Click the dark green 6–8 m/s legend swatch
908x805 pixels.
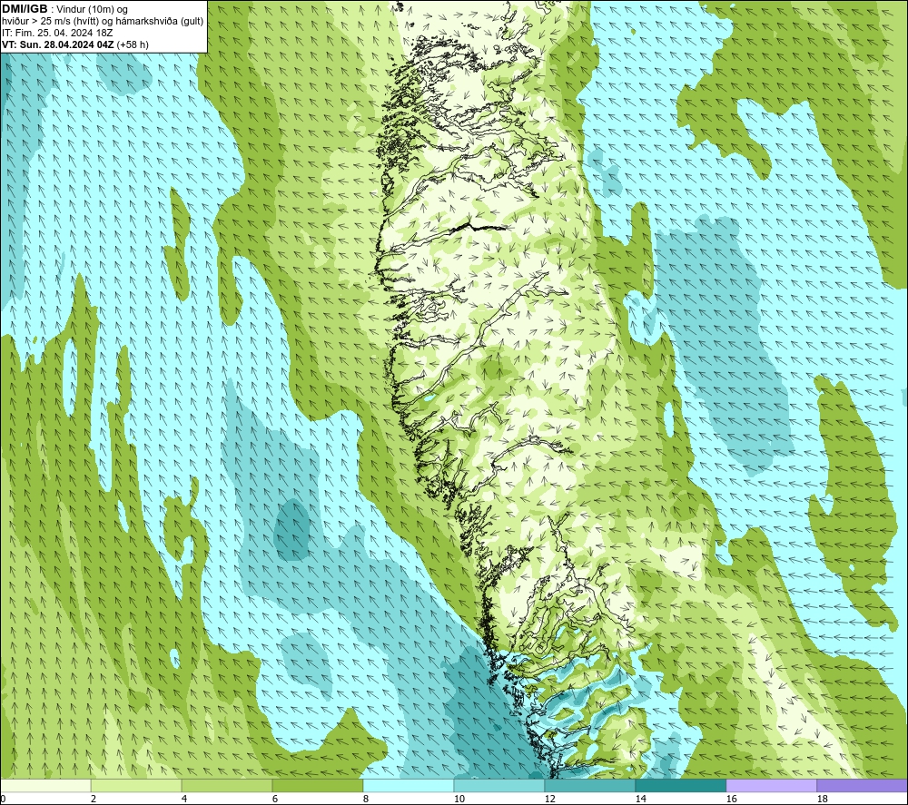click(x=317, y=785)
